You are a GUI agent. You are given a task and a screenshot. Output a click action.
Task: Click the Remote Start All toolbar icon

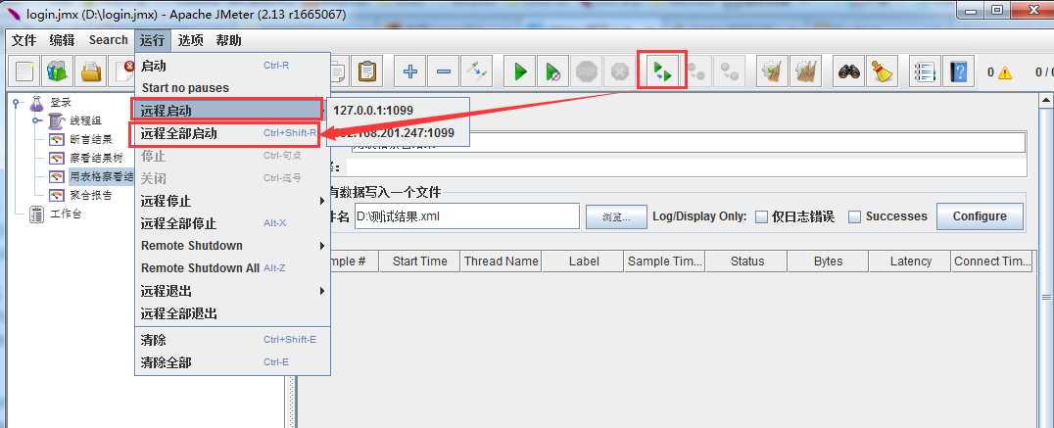(x=663, y=71)
